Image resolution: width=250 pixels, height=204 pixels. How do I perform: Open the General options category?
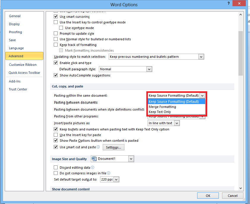[x=15, y=16]
